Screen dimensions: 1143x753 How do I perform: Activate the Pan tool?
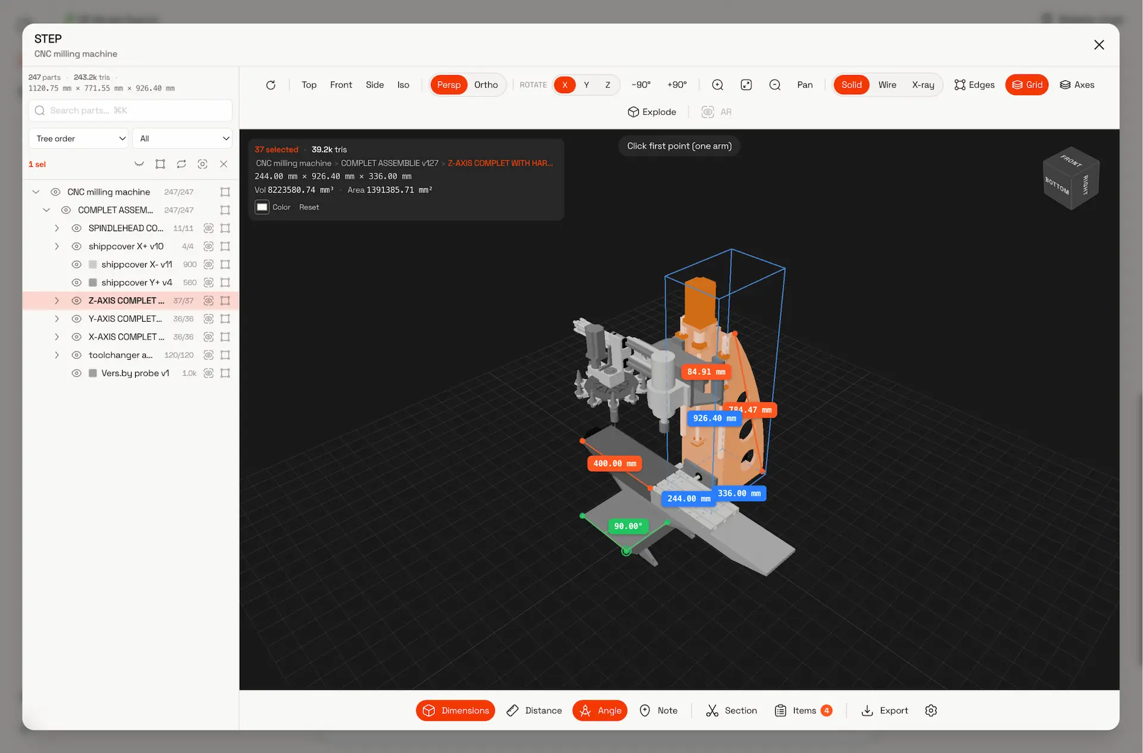point(805,85)
